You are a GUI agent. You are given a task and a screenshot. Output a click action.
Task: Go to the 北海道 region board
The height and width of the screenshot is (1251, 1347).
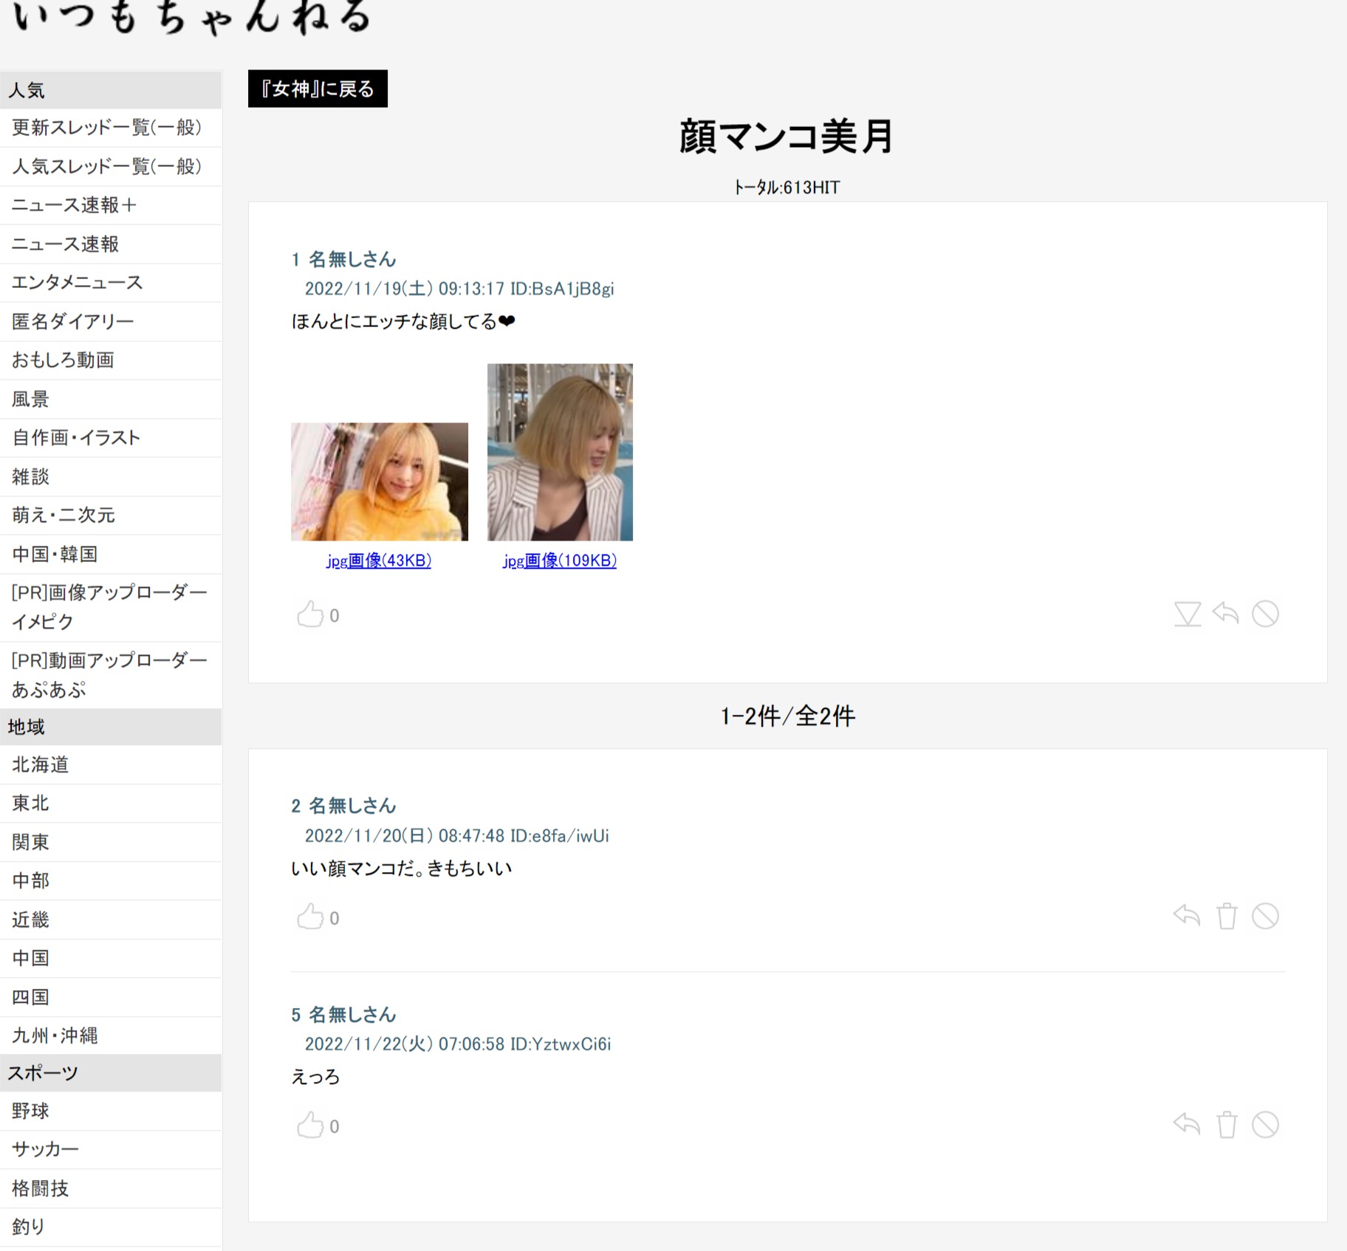click(x=41, y=764)
